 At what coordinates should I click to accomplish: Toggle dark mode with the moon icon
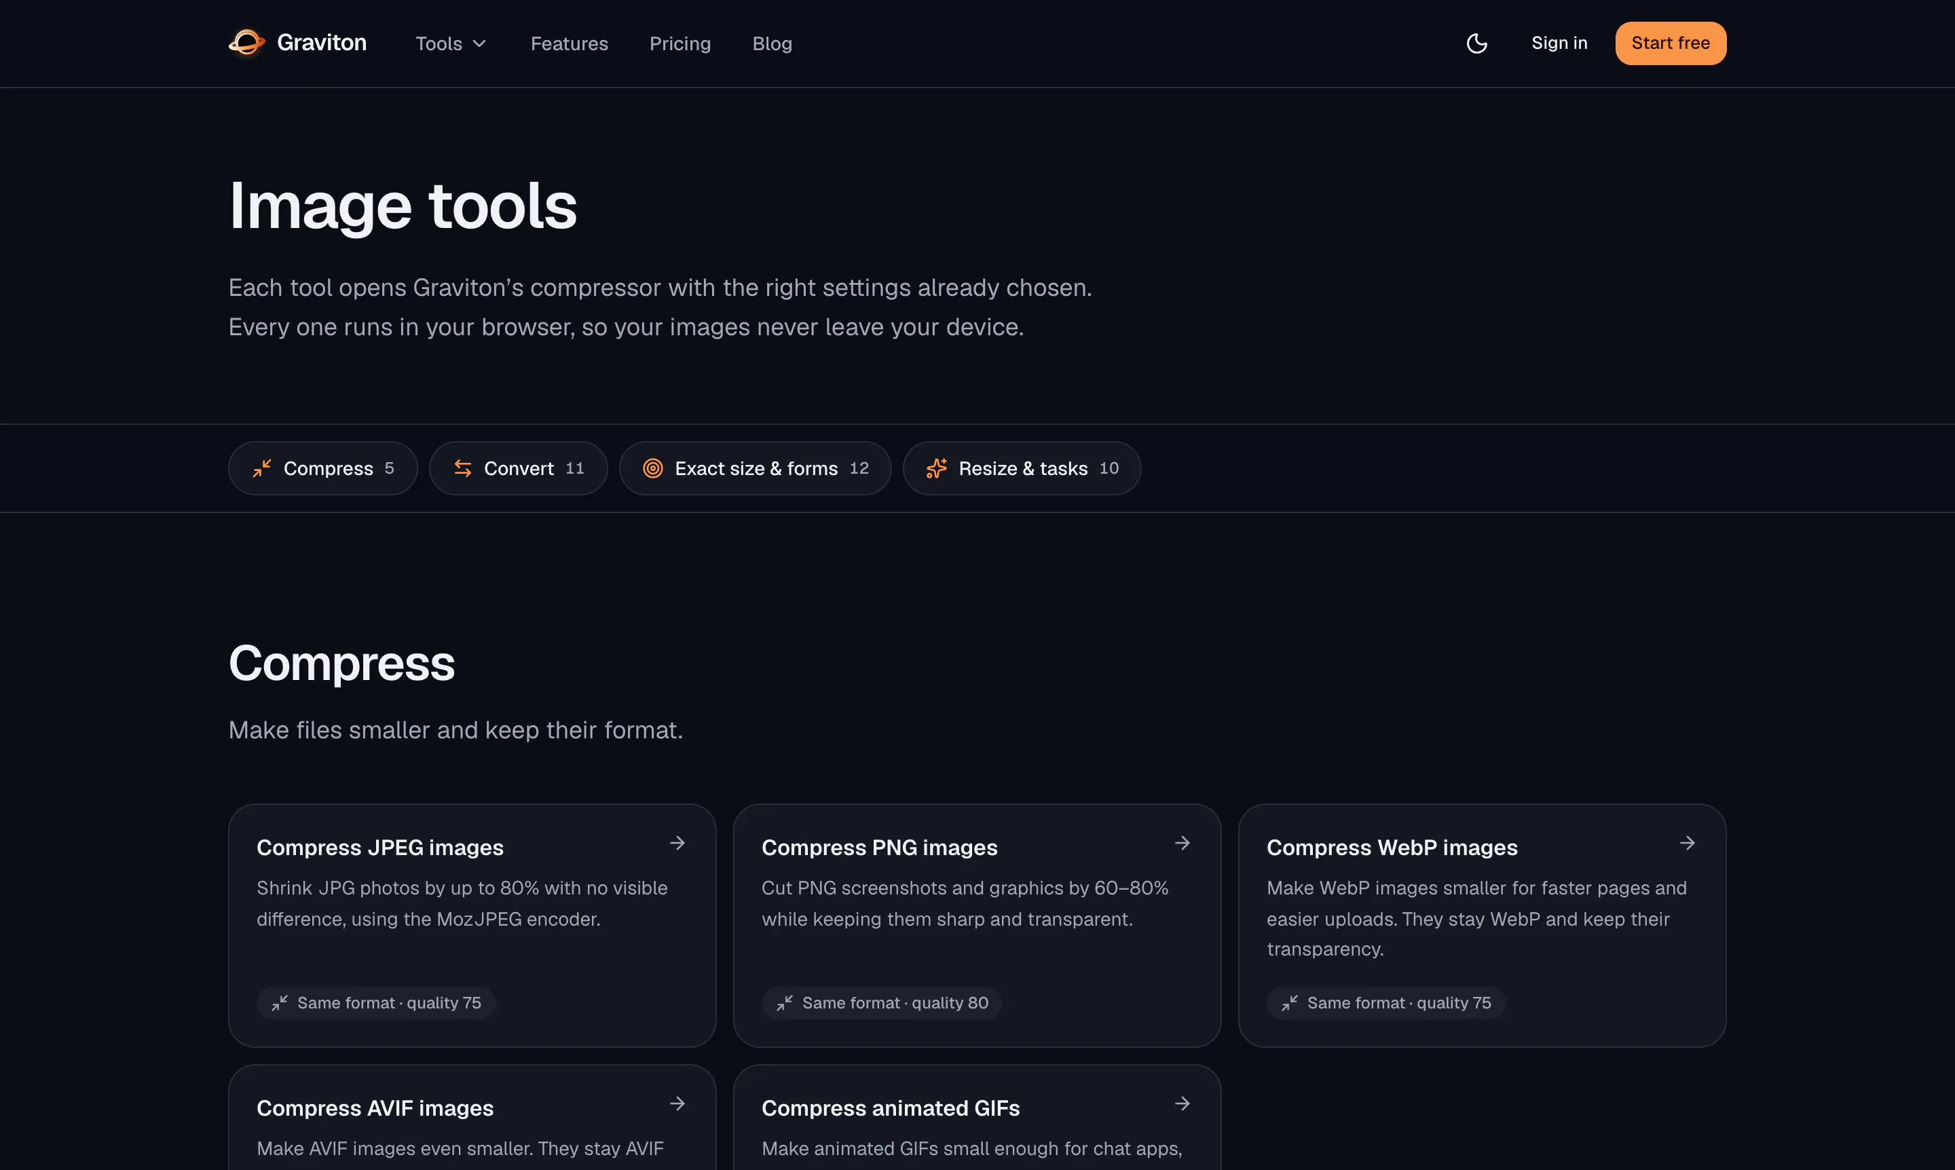pyautogui.click(x=1476, y=43)
